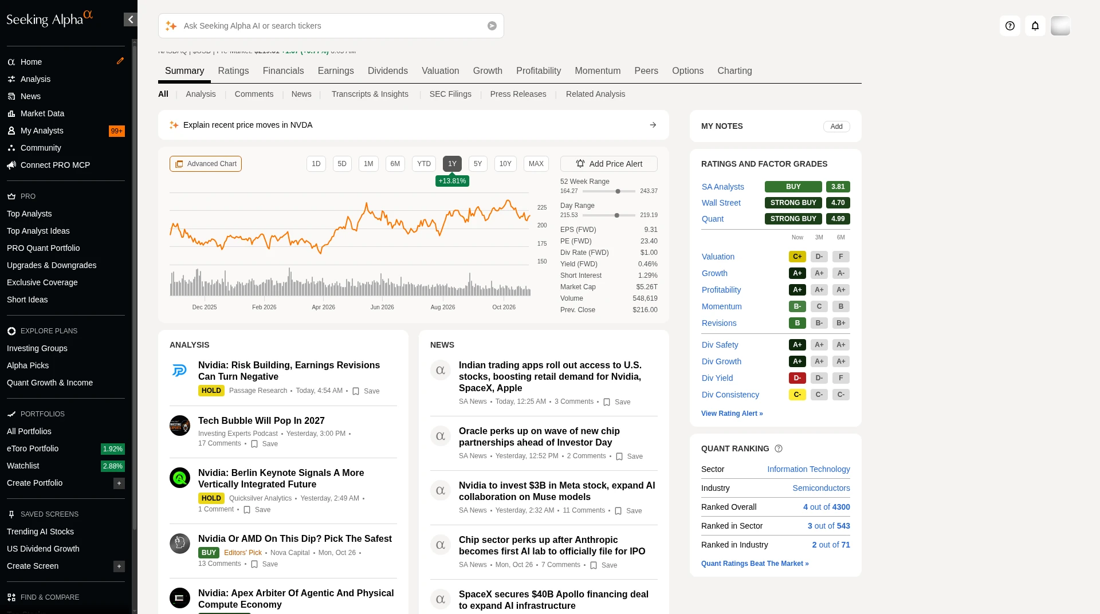This screenshot has width=1100, height=614.
Task: Open the Valuation factor grade link
Action: pos(718,257)
